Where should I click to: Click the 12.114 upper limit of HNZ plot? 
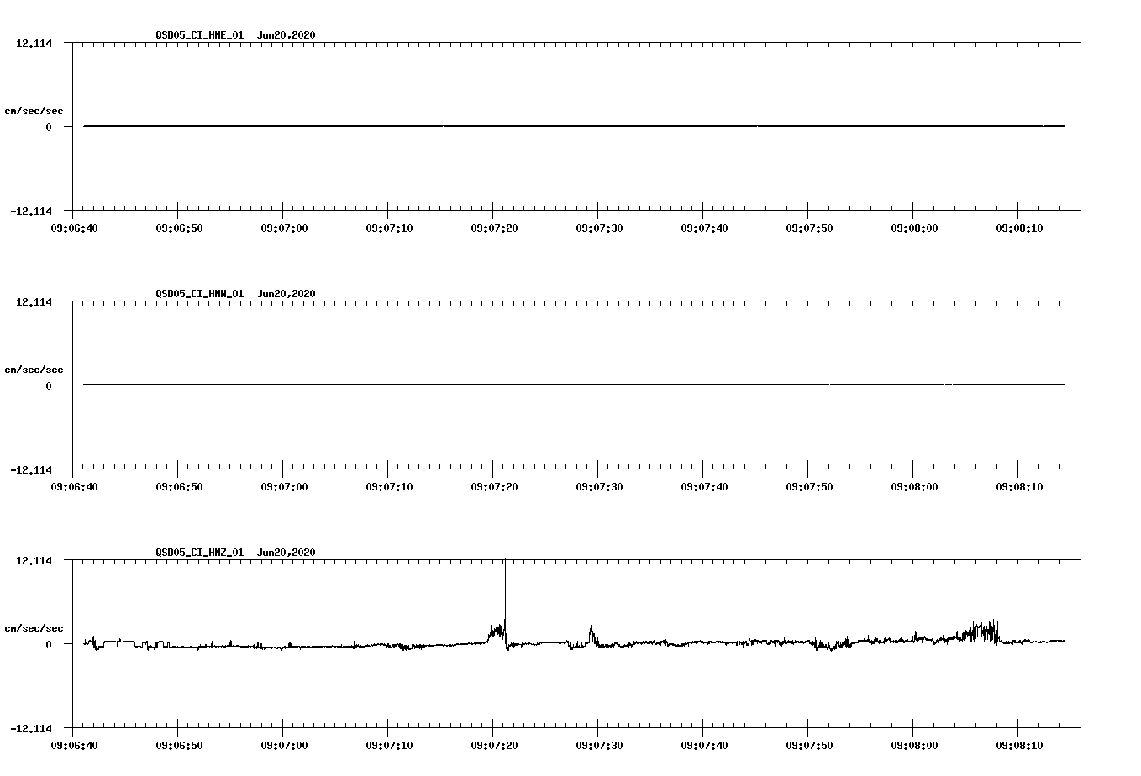[34, 561]
